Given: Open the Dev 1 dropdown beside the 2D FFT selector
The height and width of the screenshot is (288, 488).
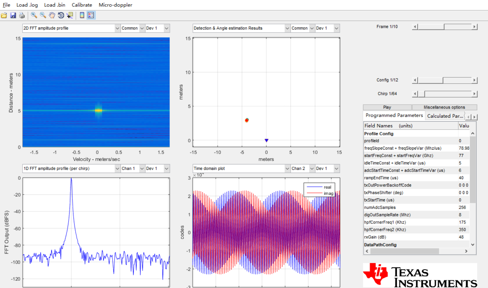Looking at the screenshot, I should tap(157, 28).
